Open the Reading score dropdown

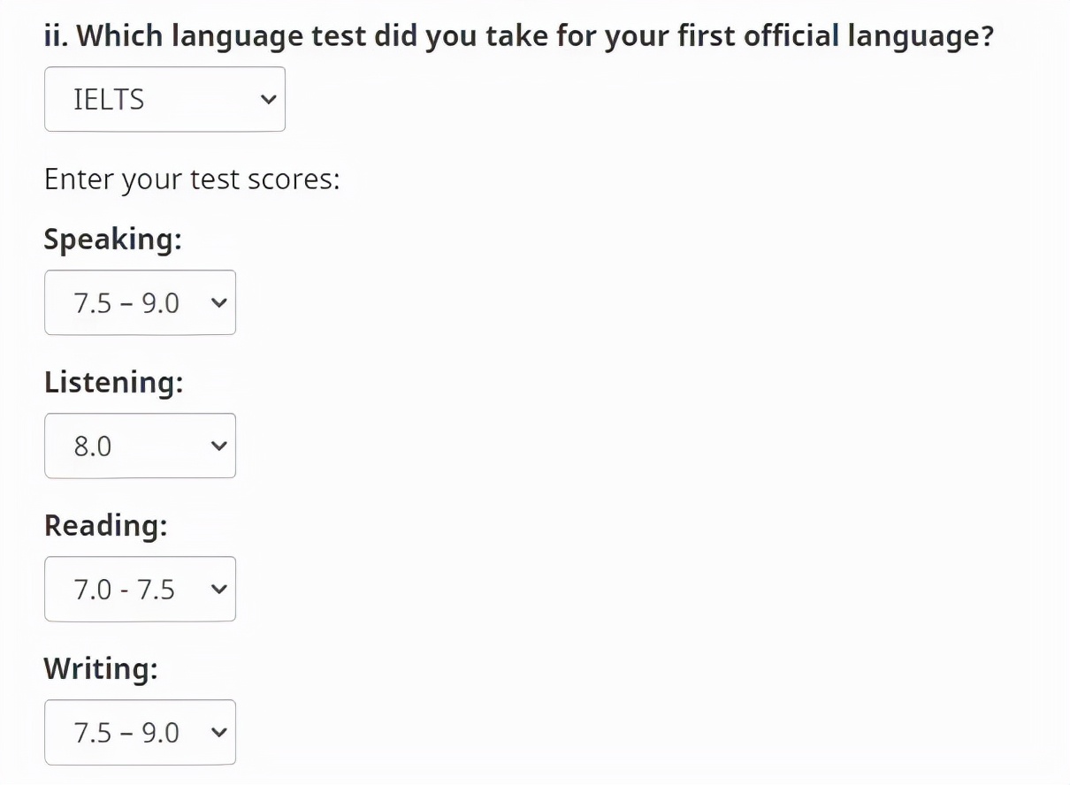pyautogui.click(x=140, y=589)
